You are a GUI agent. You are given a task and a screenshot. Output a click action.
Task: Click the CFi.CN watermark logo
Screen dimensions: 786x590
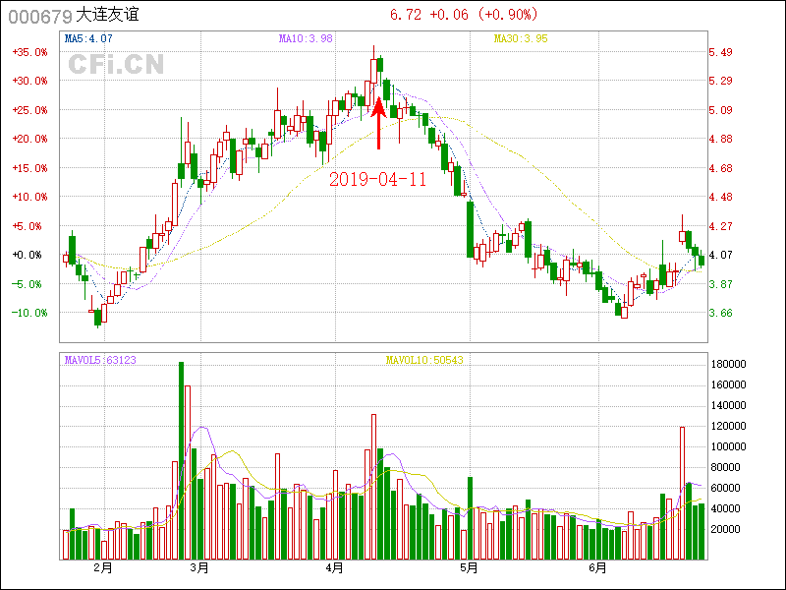[x=116, y=64]
